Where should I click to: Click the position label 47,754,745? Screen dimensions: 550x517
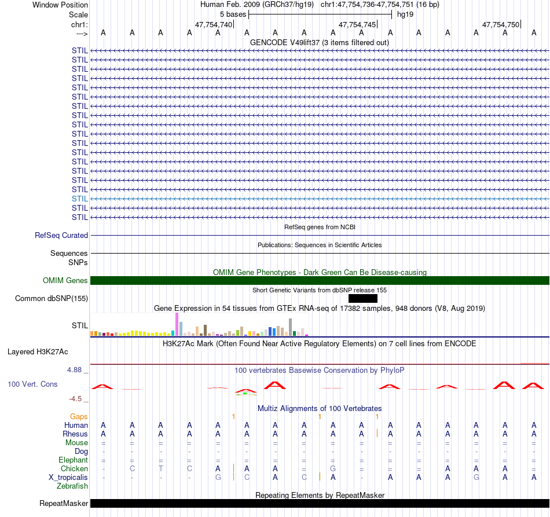click(x=357, y=24)
